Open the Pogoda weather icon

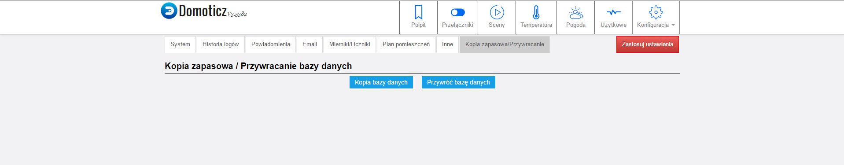coord(575,12)
